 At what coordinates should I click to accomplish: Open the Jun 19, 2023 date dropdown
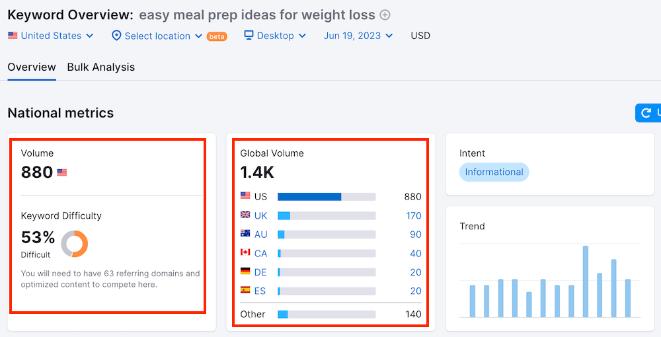(358, 36)
